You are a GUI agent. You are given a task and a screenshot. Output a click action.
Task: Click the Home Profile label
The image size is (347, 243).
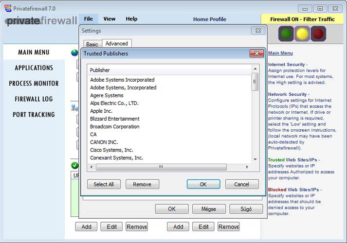[x=210, y=19]
